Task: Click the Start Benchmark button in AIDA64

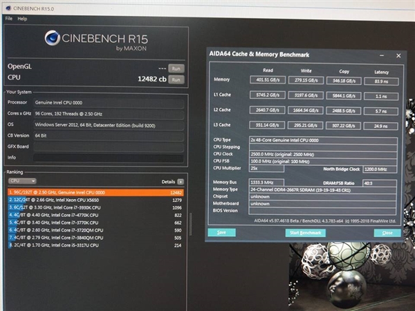Action: (305, 232)
